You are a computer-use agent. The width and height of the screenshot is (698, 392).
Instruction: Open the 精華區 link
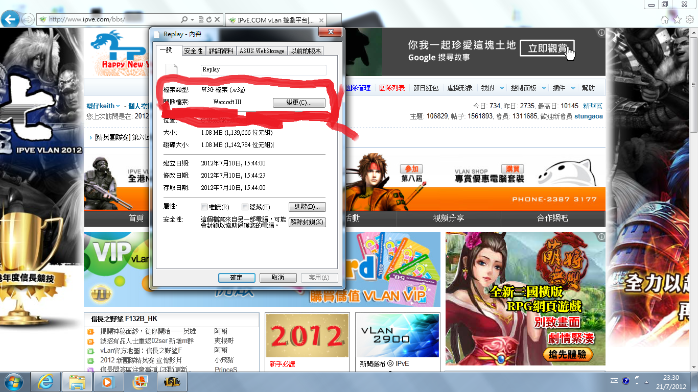[x=593, y=106]
